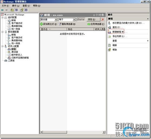Click the Back arrow toolbar icon
The width and height of the screenshot is (151, 139).
(x=2, y=10)
